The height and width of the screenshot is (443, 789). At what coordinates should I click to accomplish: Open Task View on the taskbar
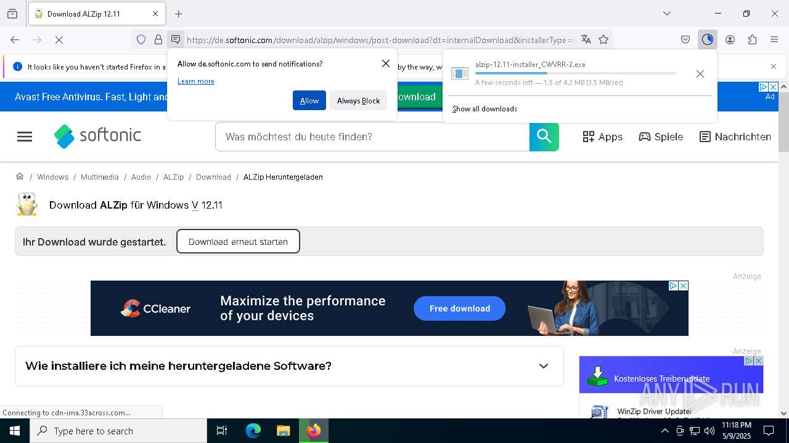[x=222, y=431]
